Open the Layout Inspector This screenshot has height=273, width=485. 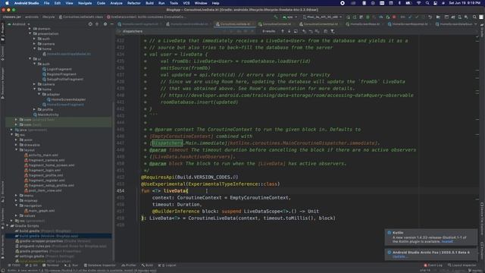[462, 265]
